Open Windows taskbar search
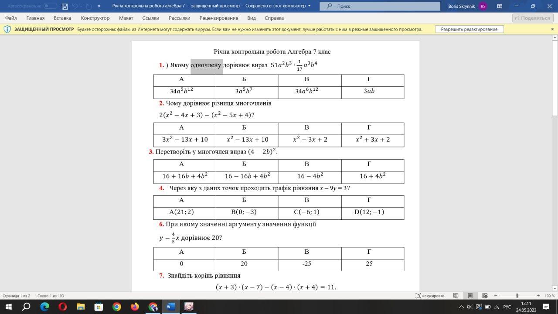 tap(26, 307)
